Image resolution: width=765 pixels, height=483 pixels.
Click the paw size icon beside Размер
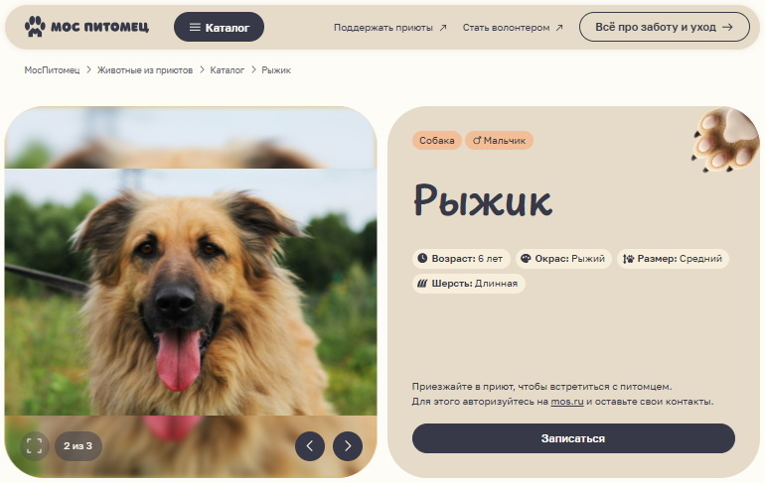[x=628, y=259]
